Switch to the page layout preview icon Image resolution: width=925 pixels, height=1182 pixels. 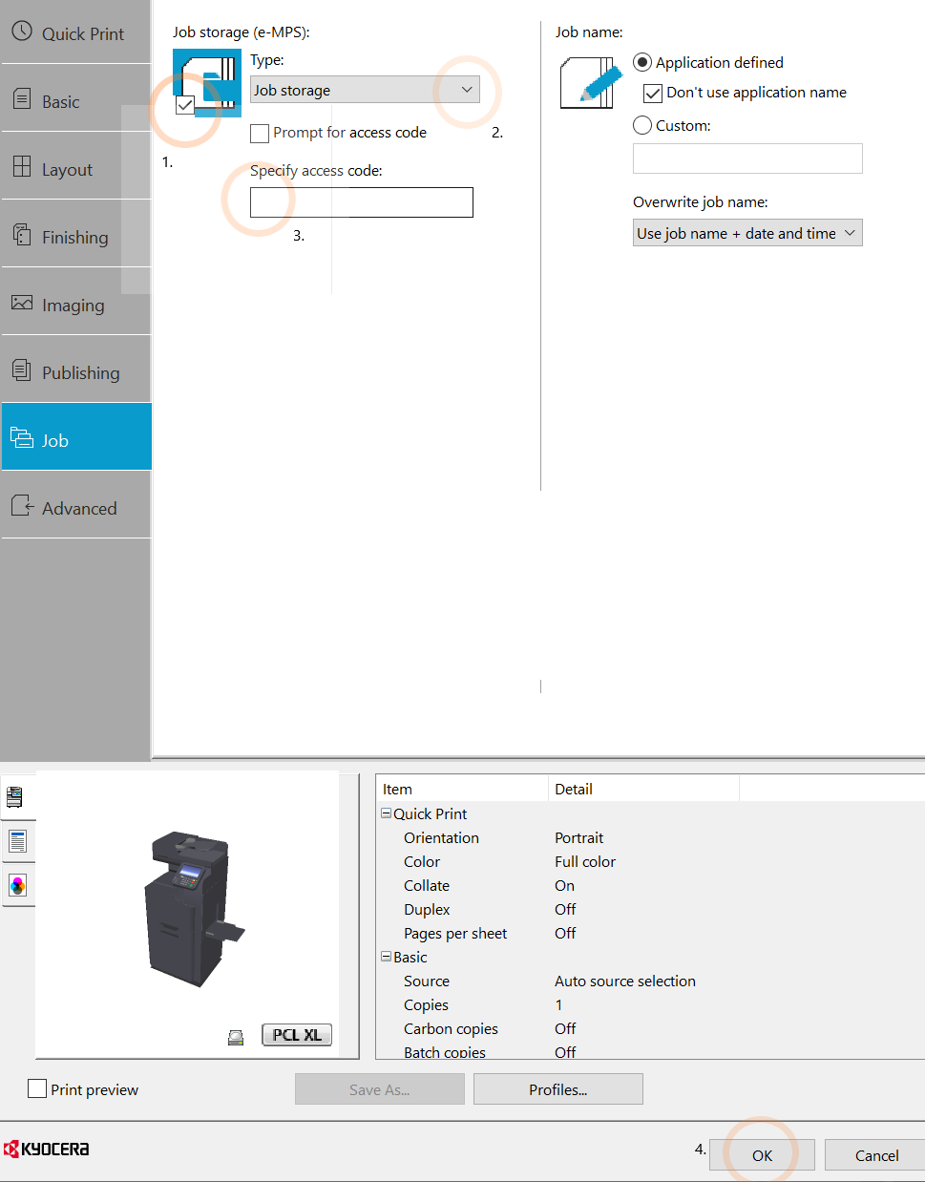(17, 841)
